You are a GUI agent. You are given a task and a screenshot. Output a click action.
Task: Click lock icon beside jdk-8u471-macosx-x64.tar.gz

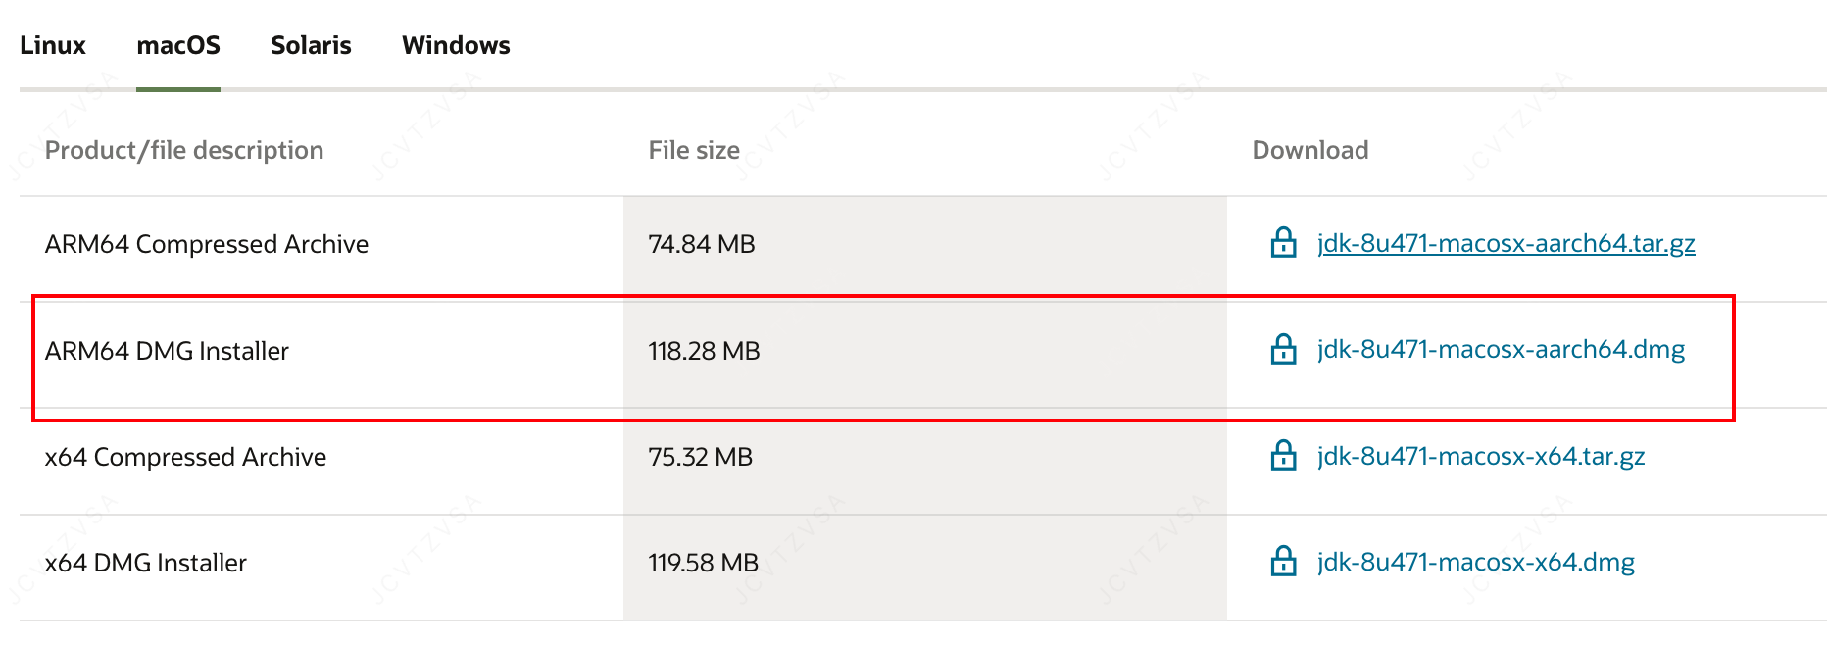(1283, 456)
